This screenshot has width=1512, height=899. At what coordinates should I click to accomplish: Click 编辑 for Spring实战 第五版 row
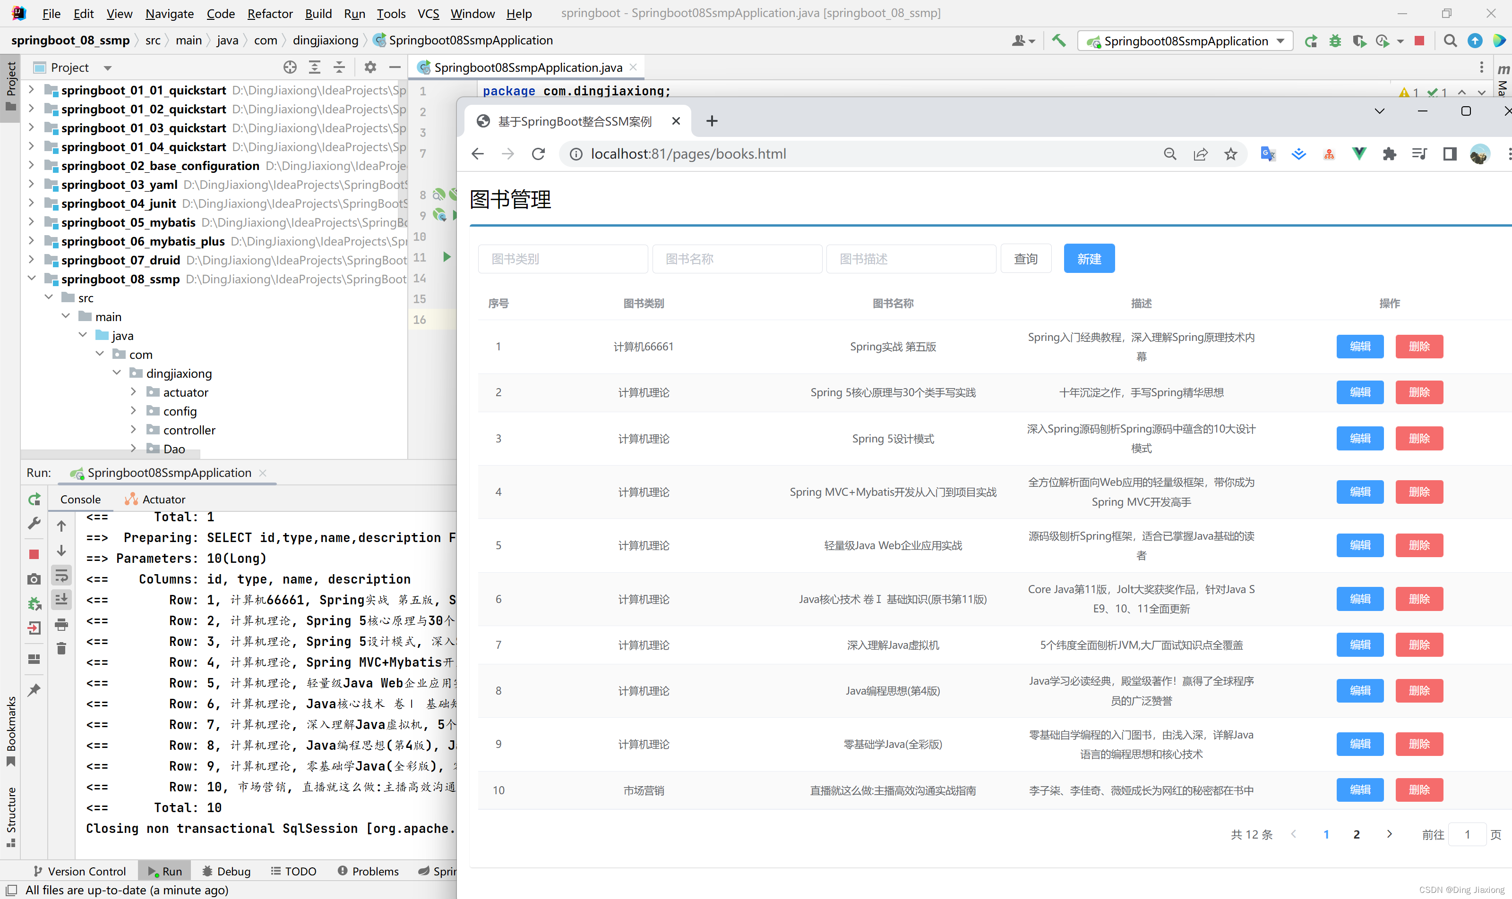(x=1360, y=347)
